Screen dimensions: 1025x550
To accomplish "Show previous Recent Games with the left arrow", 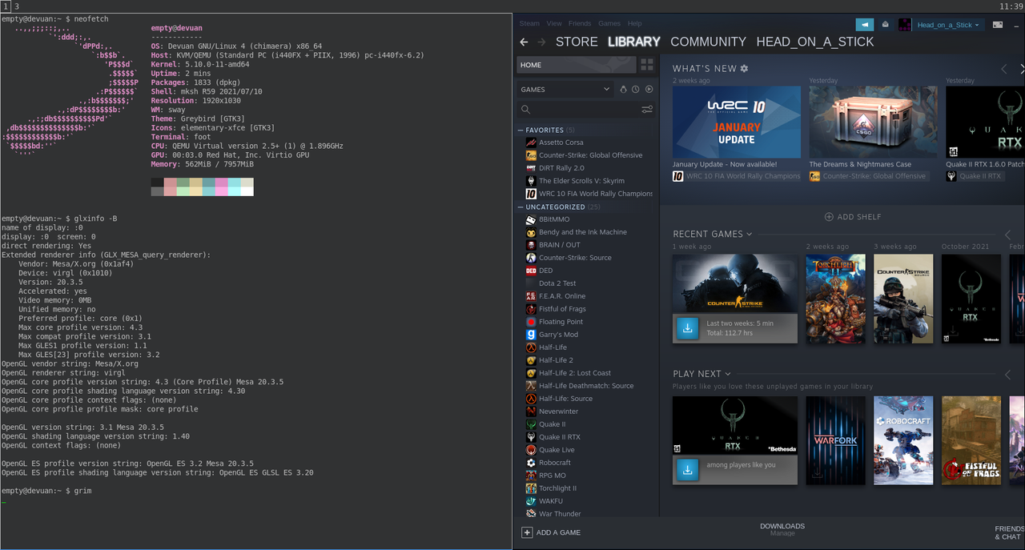I will point(1007,235).
